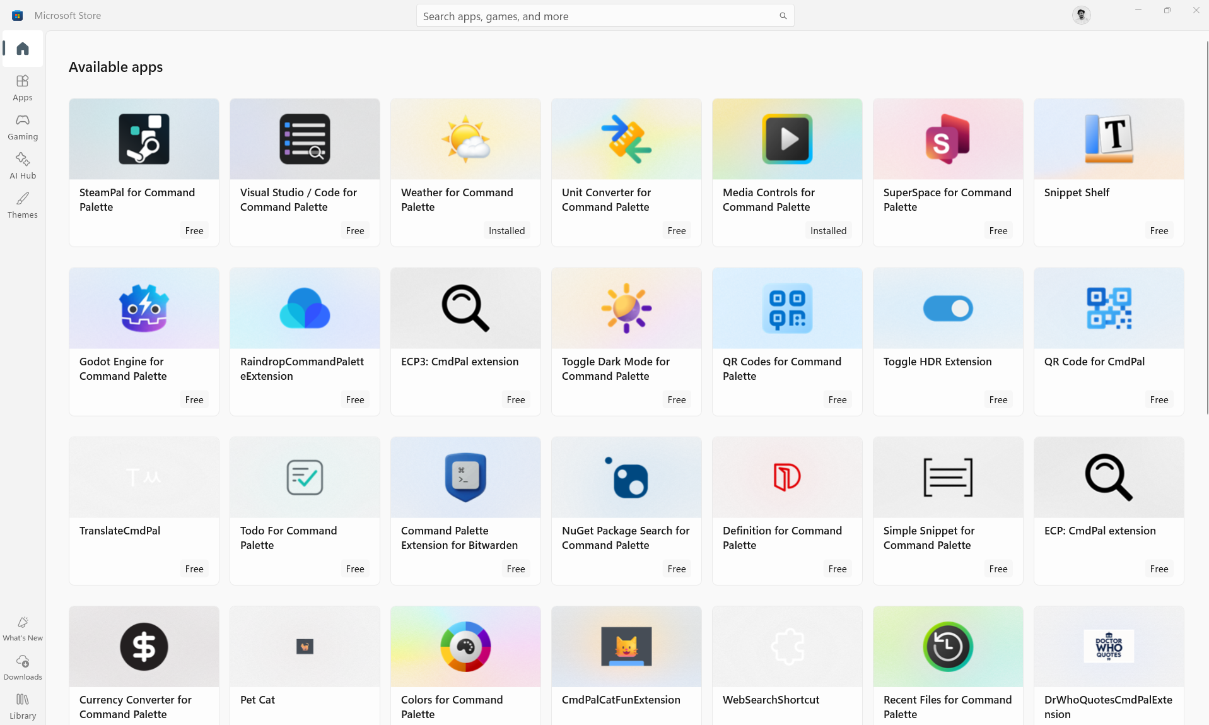View the Downloads page
Screen dimensions: 1209x725
click(22, 667)
